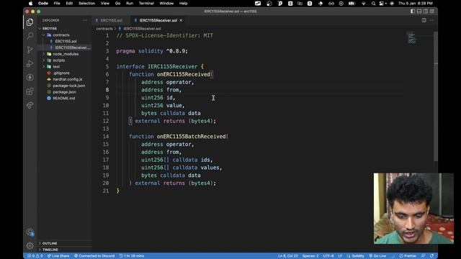The height and width of the screenshot is (259, 461).
Task: Open Selection menu
Action: click(86, 3)
